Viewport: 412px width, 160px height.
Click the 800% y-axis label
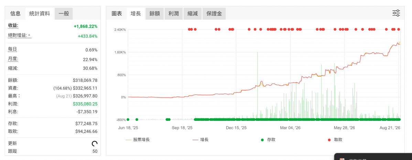[x=122, y=75]
